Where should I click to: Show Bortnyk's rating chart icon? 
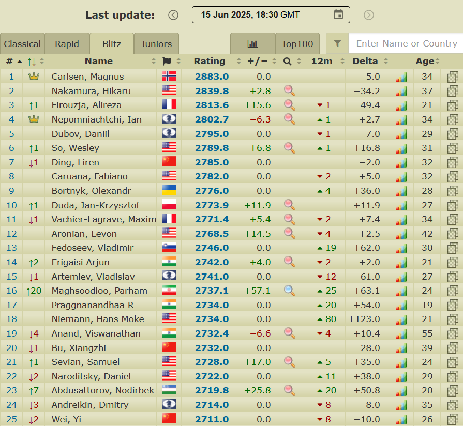coord(401,191)
